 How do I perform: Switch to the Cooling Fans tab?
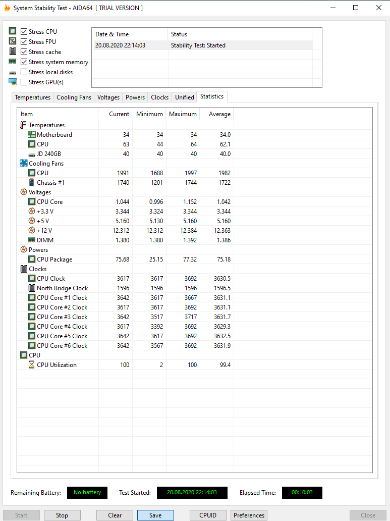point(74,97)
